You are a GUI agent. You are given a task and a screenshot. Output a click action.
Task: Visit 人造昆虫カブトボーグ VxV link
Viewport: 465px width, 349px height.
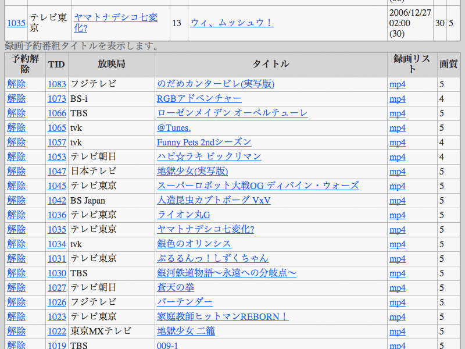[213, 201]
